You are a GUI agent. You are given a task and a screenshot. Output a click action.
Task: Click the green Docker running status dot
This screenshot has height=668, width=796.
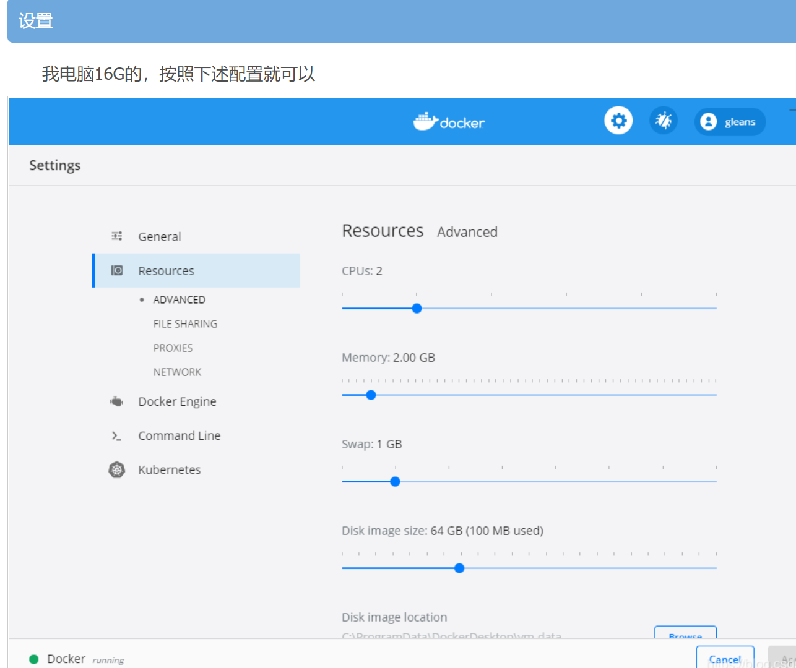point(34,659)
